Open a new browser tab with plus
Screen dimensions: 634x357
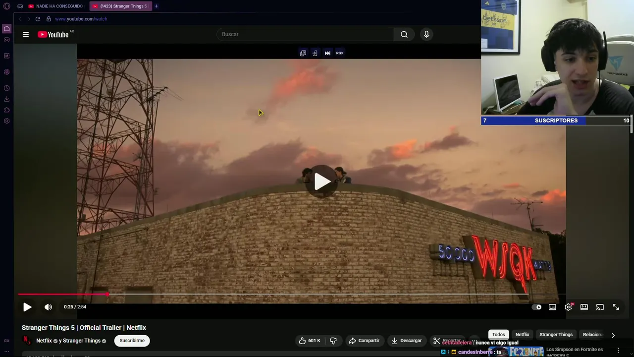[156, 6]
